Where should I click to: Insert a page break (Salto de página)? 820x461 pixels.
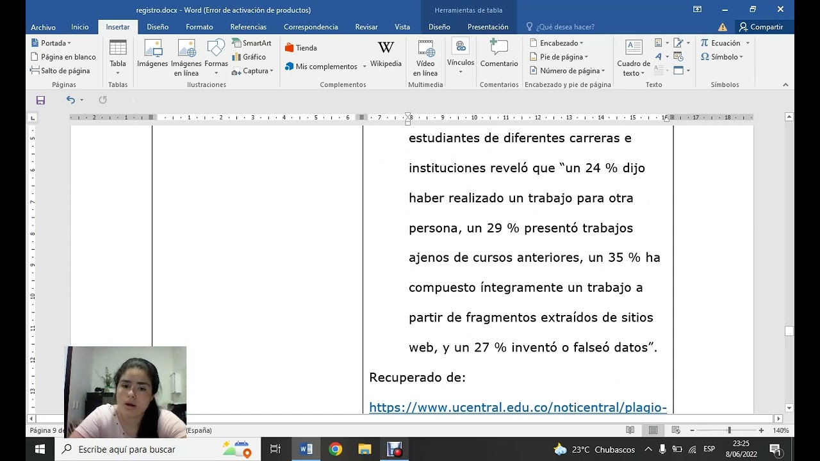60,70
